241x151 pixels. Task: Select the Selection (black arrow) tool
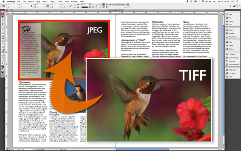point(3,17)
